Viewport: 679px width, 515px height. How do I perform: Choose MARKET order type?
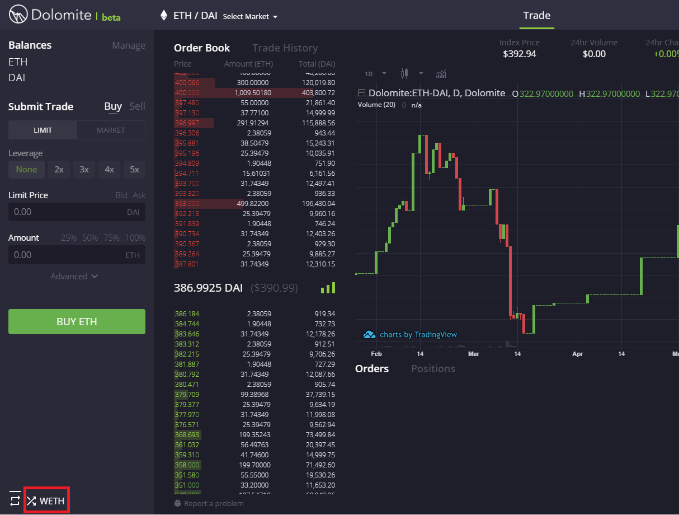[111, 130]
